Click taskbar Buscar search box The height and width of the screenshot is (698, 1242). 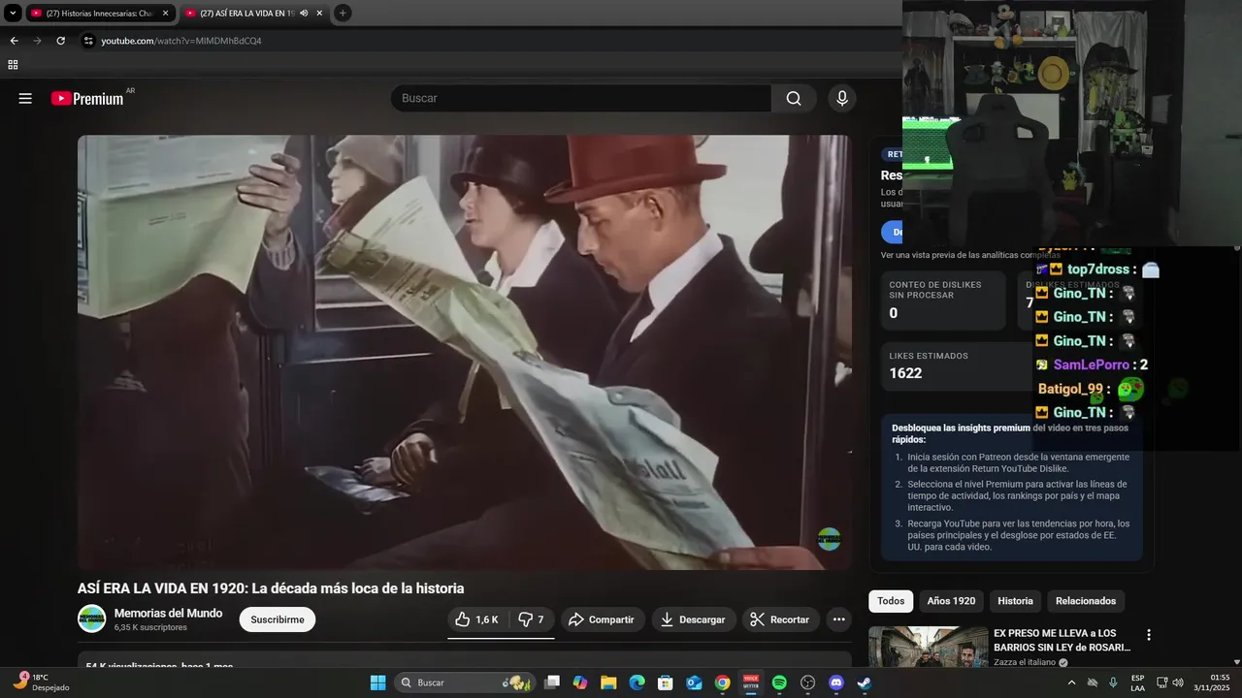coord(465,682)
